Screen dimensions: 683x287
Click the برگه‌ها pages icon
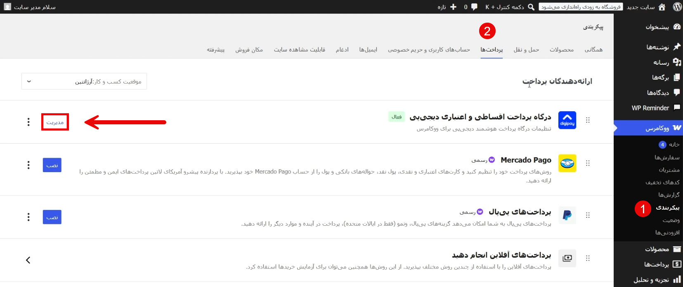pyautogui.click(x=677, y=77)
